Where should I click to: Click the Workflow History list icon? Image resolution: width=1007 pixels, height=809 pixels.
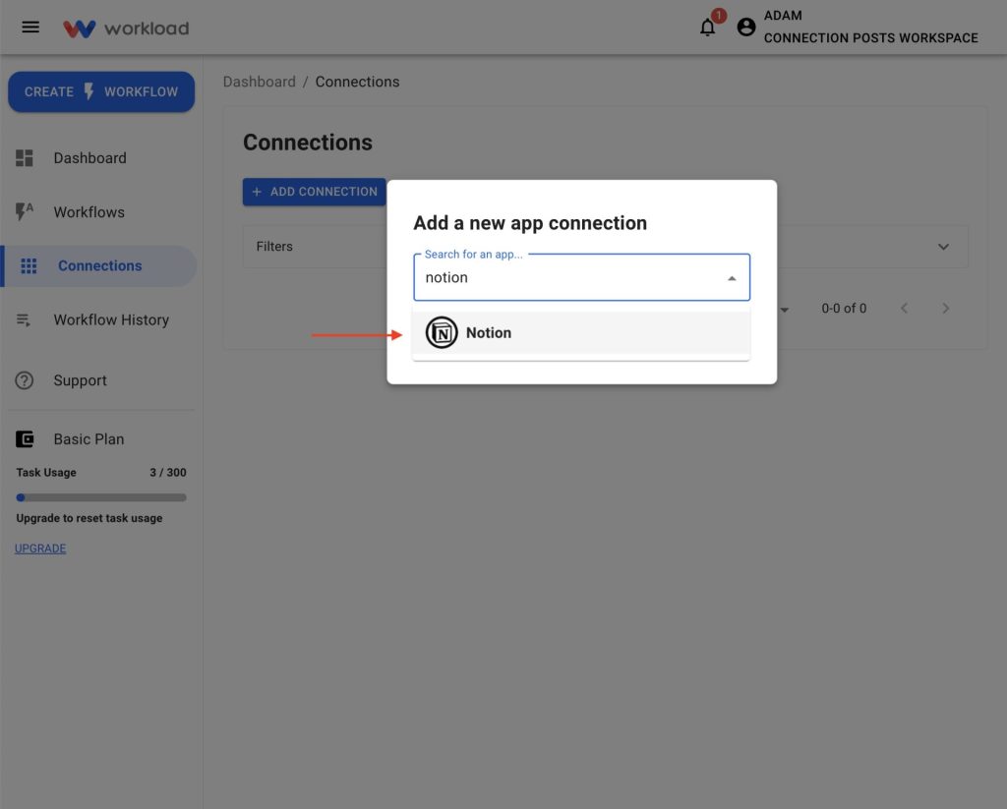[24, 319]
